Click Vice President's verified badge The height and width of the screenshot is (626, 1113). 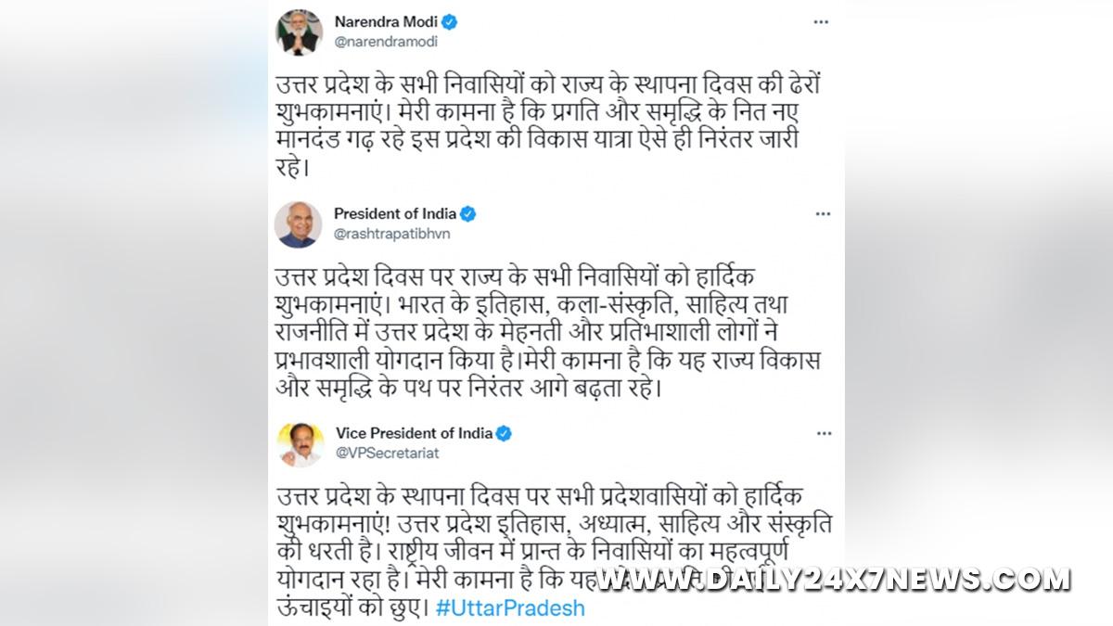[x=504, y=433]
